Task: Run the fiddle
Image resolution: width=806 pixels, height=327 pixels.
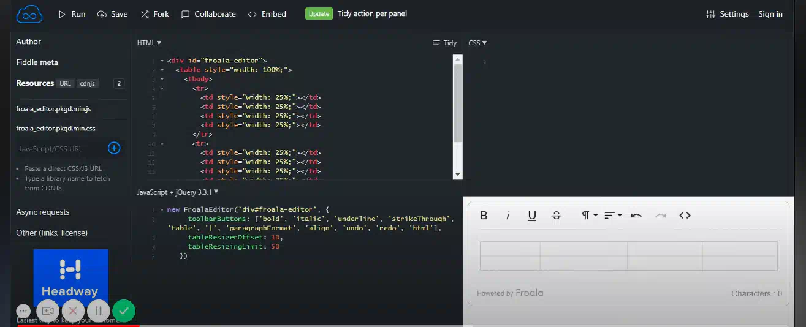Action: tap(72, 14)
